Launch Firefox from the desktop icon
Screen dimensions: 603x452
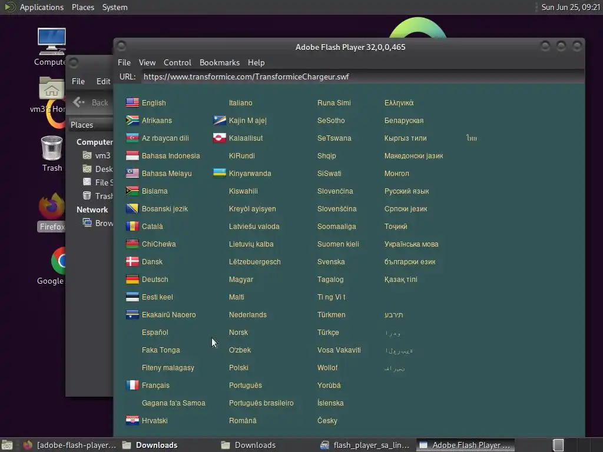[52, 212]
